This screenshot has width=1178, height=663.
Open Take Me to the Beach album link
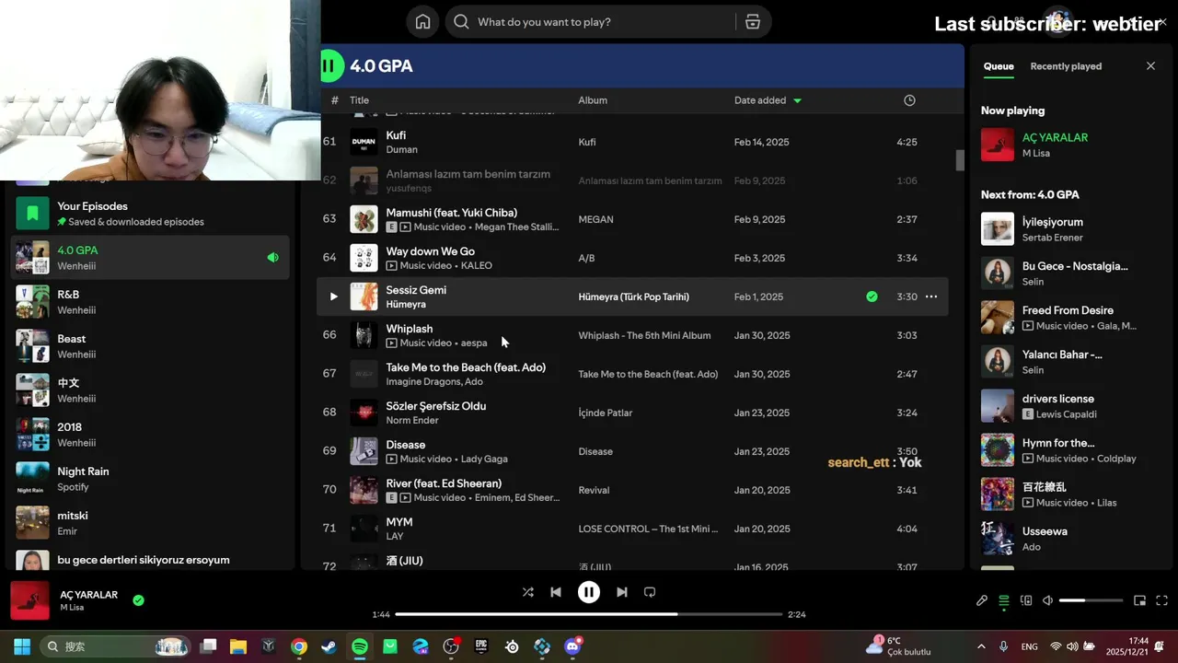[x=648, y=374]
